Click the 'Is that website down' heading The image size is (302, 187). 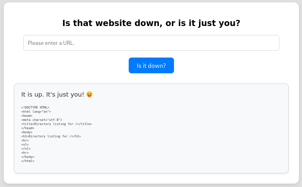pyautogui.click(x=151, y=23)
